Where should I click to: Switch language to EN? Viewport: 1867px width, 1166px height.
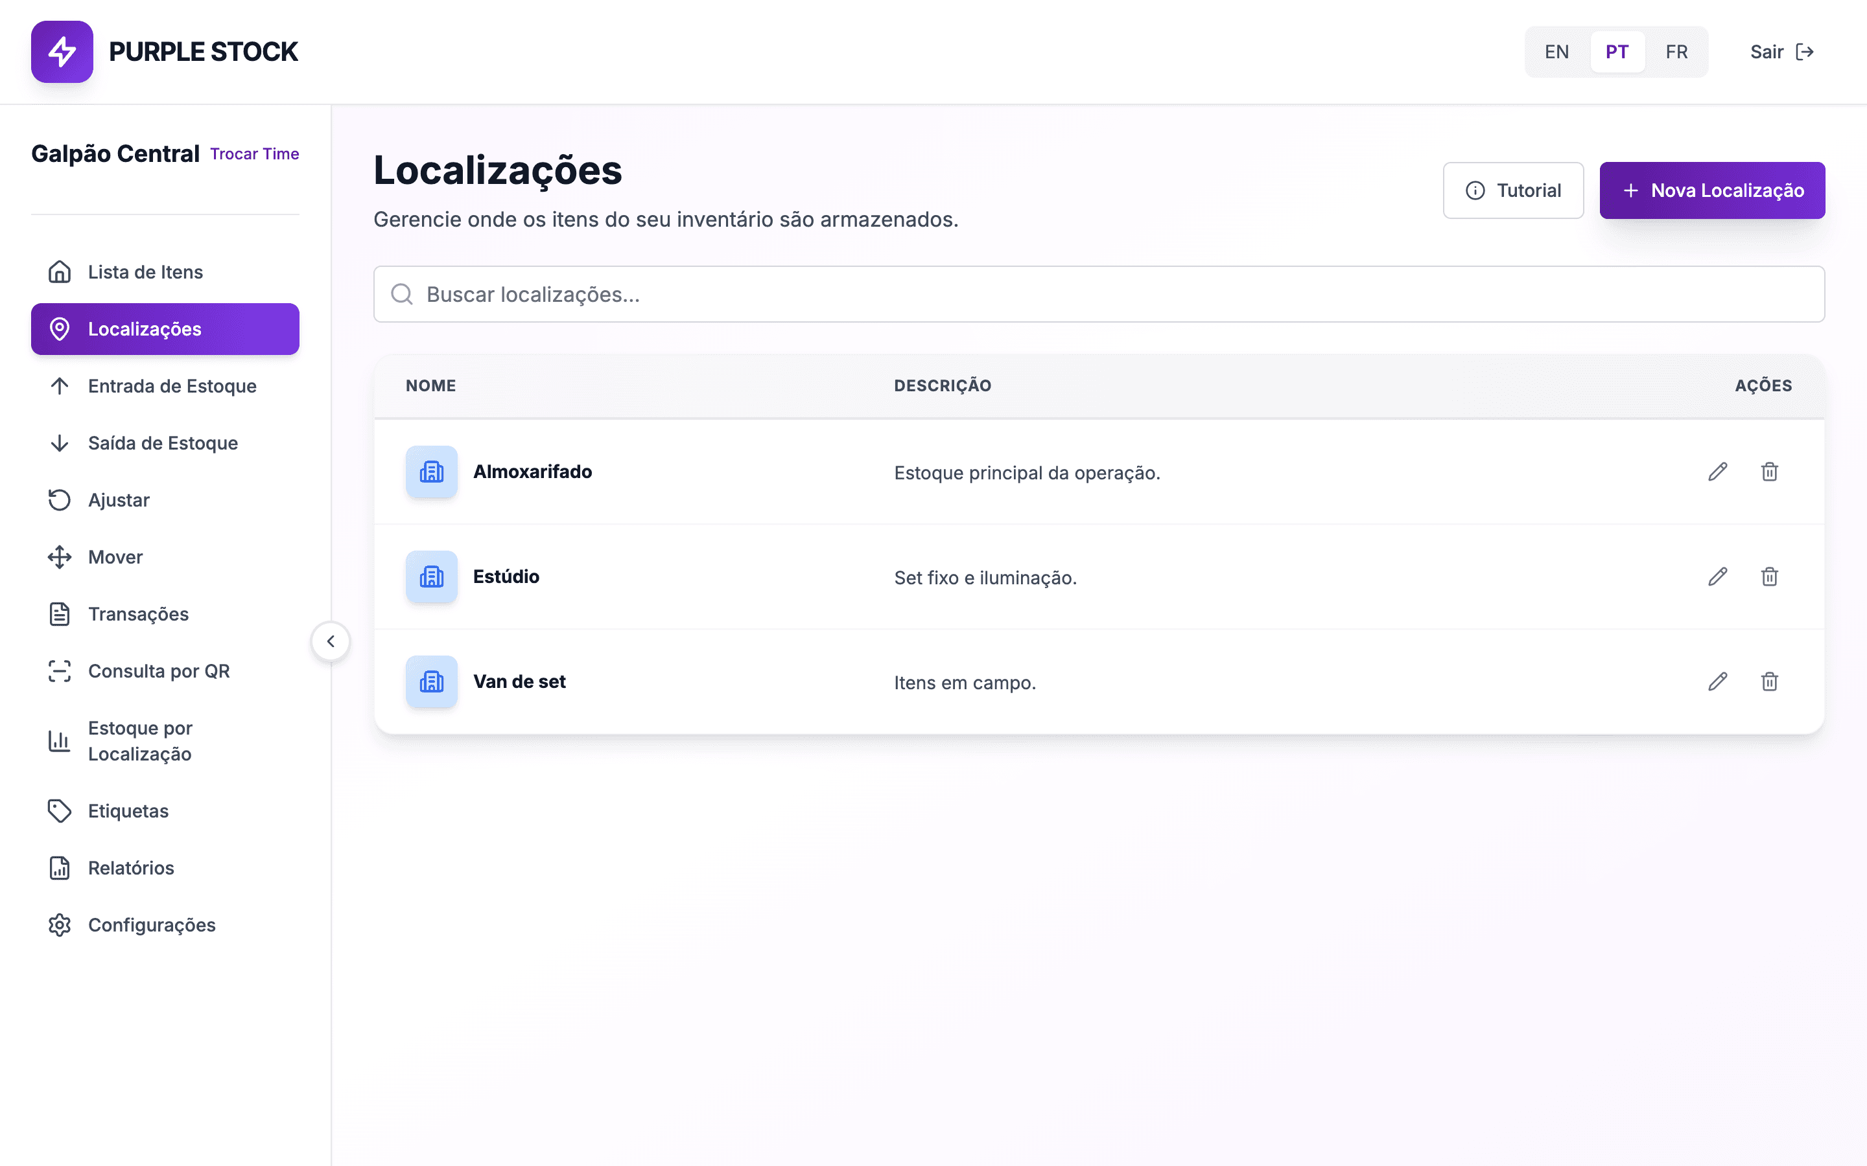click(x=1556, y=52)
